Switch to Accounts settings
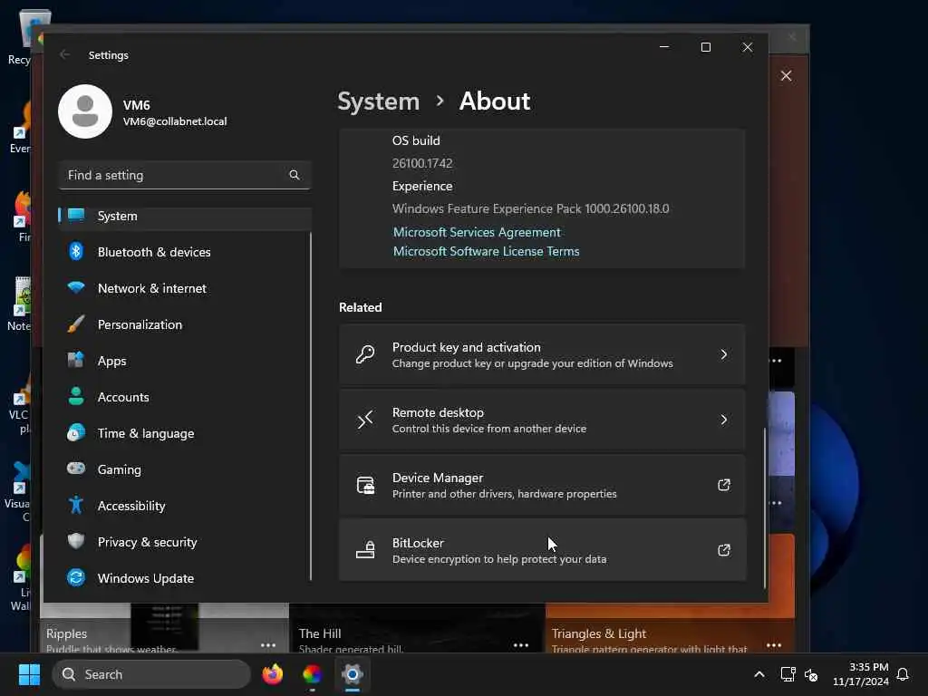The width and height of the screenshot is (928, 696). [185, 397]
